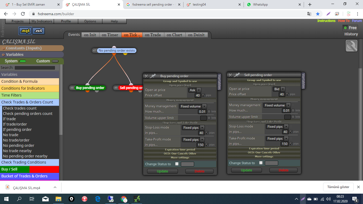
Task: Open the Forum link
Action: tap(357, 21)
